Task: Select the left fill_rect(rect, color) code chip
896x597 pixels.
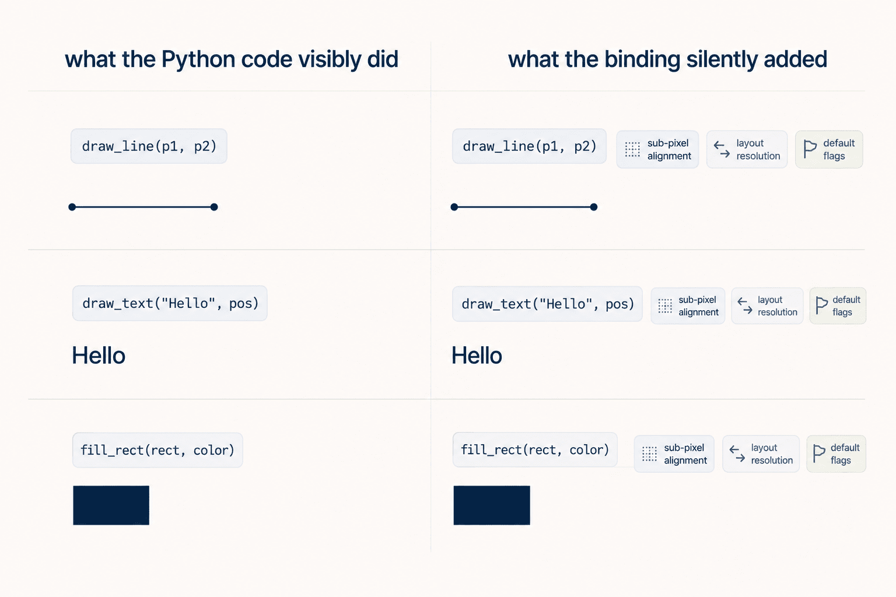Action: [x=157, y=450]
